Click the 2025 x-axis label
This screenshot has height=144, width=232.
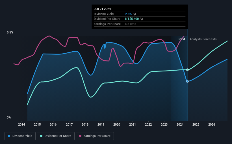click(196, 124)
